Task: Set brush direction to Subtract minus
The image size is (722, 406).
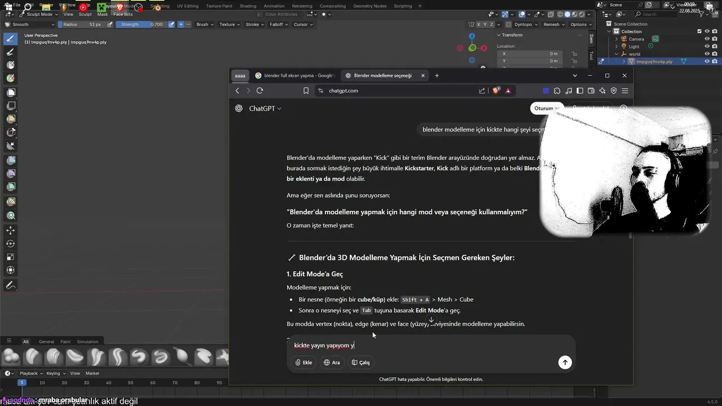Action: 188,24
